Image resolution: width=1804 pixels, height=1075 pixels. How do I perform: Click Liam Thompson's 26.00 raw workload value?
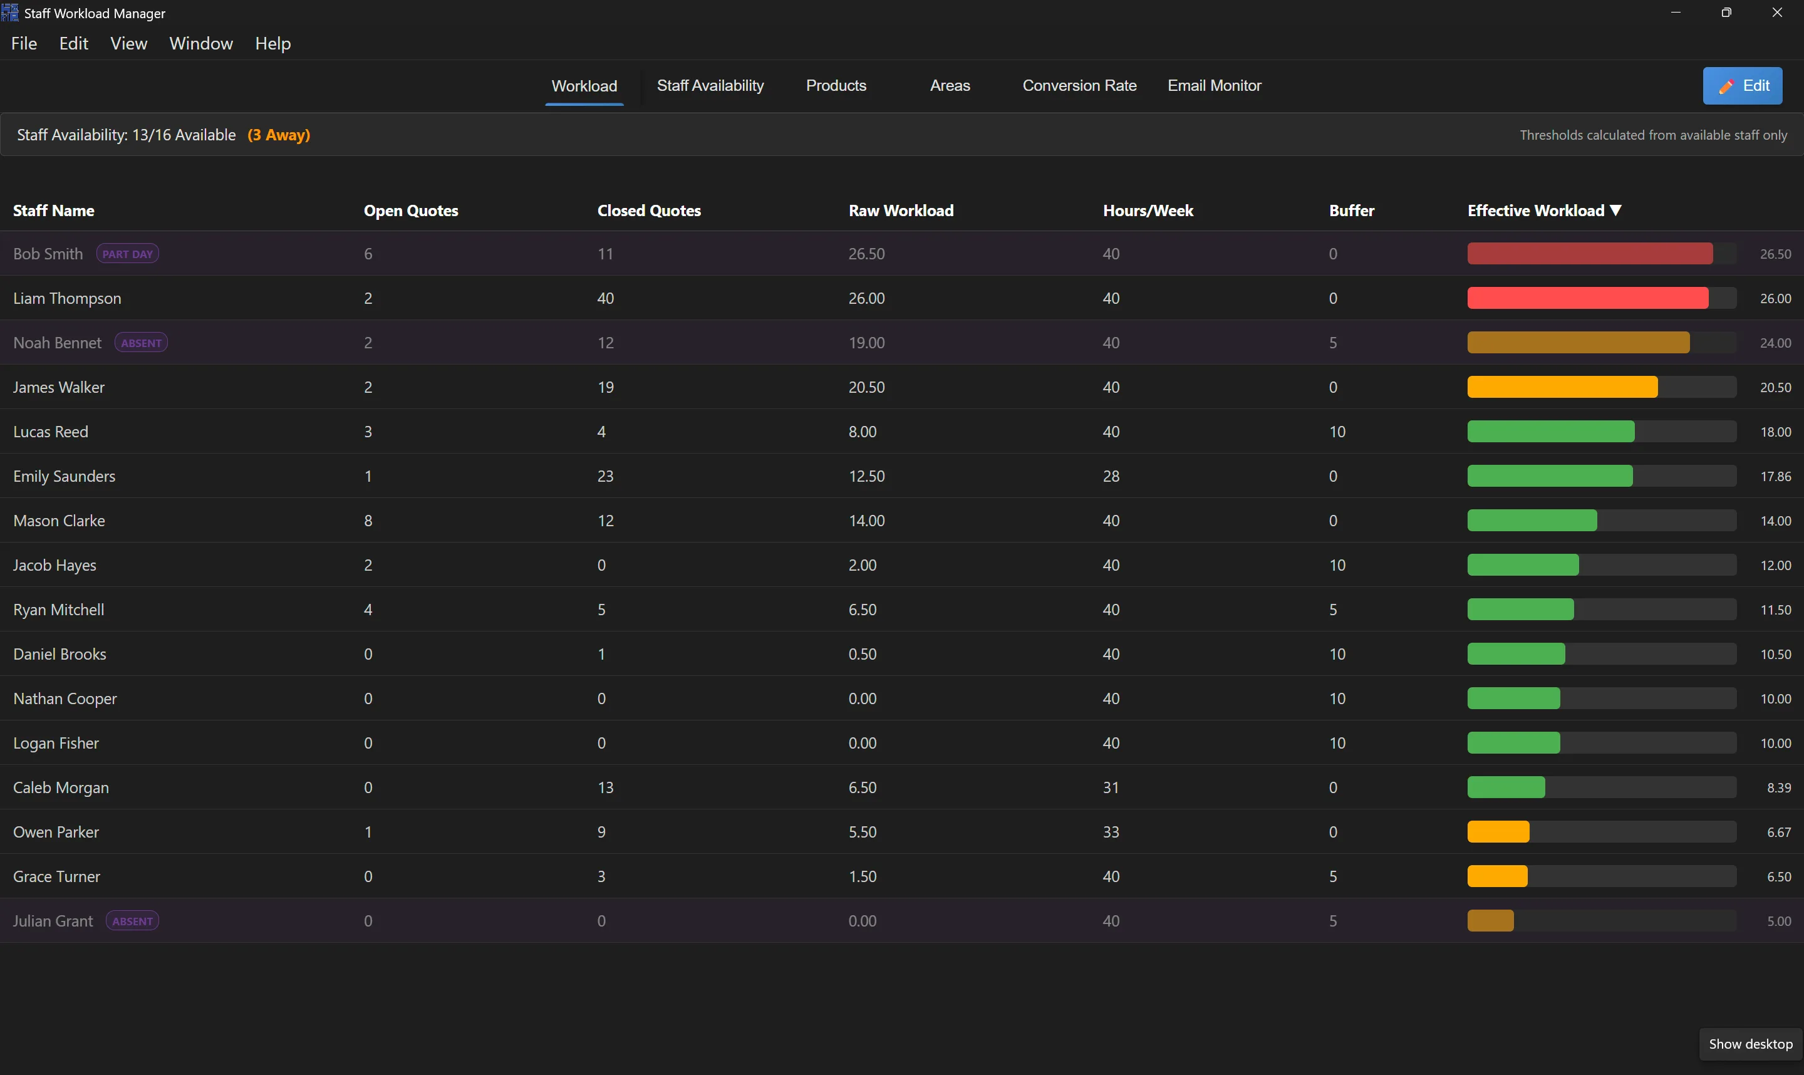(867, 298)
